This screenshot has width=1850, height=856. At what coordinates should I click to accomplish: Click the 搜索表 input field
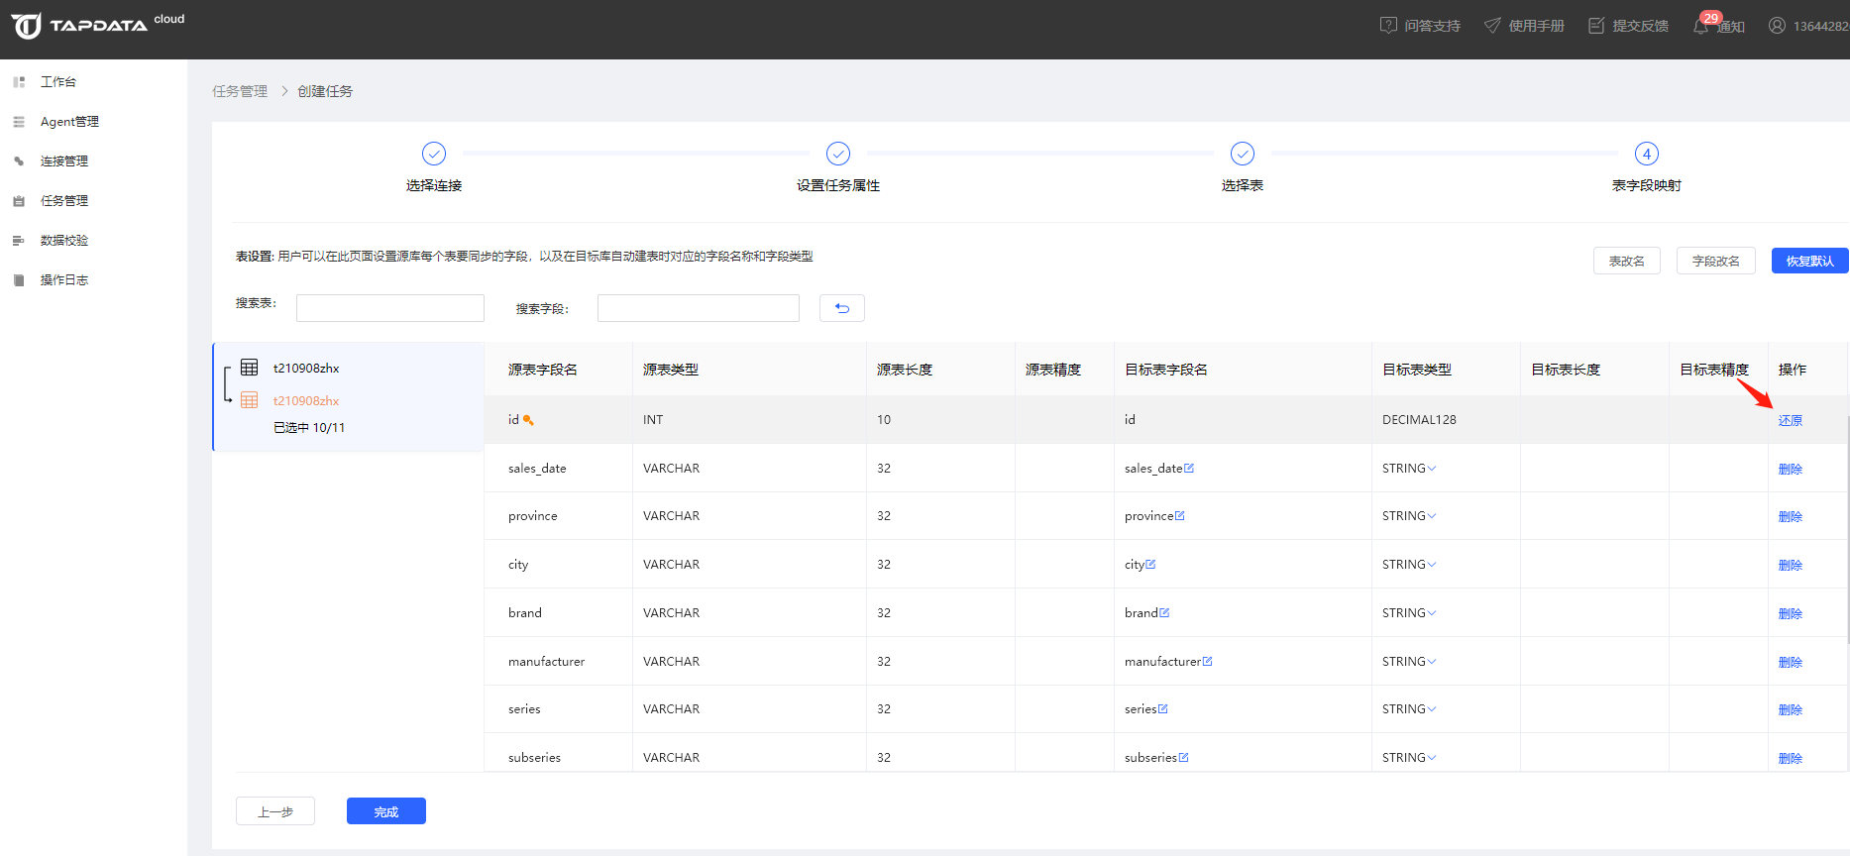click(x=389, y=308)
